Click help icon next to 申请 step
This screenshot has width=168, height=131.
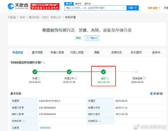tap(39, 78)
